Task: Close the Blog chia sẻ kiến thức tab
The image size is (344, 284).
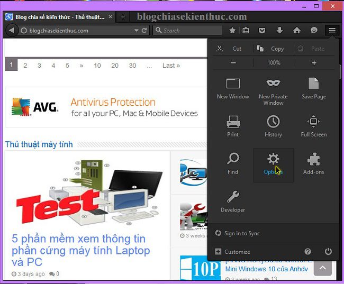Action: 111,17
